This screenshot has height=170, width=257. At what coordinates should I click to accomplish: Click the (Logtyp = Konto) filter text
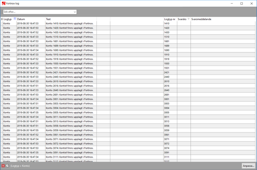[20, 166]
